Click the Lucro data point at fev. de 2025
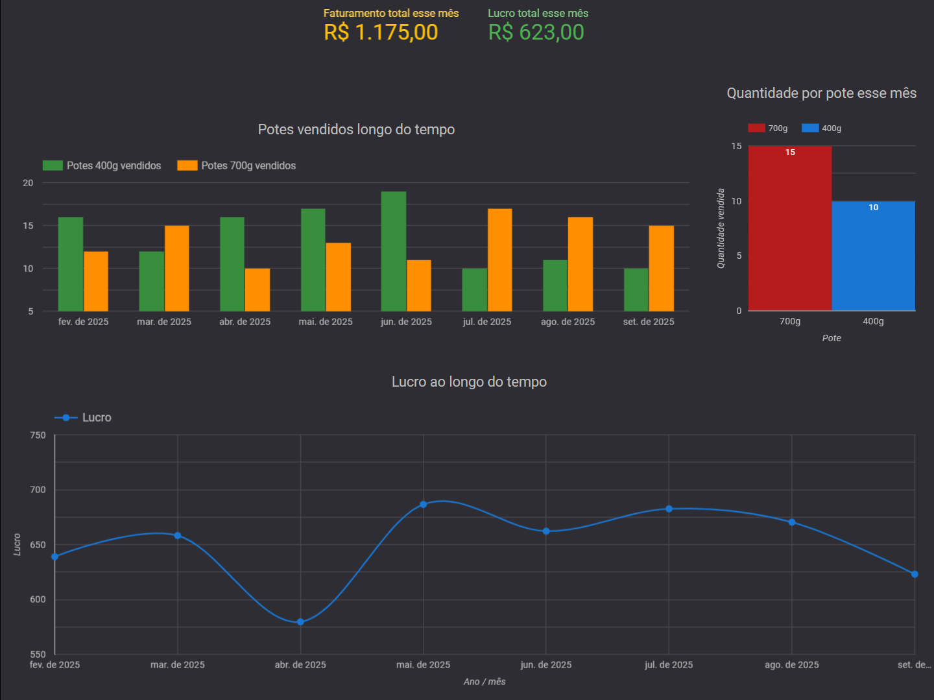The height and width of the screenshot is (700, 934). 55,557
